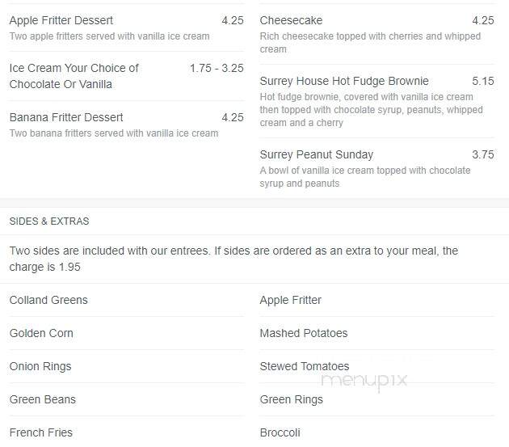Click the 1.75 - 3.25 ice cream price
This screenshot has width=509, height=447.
(217, 68)
